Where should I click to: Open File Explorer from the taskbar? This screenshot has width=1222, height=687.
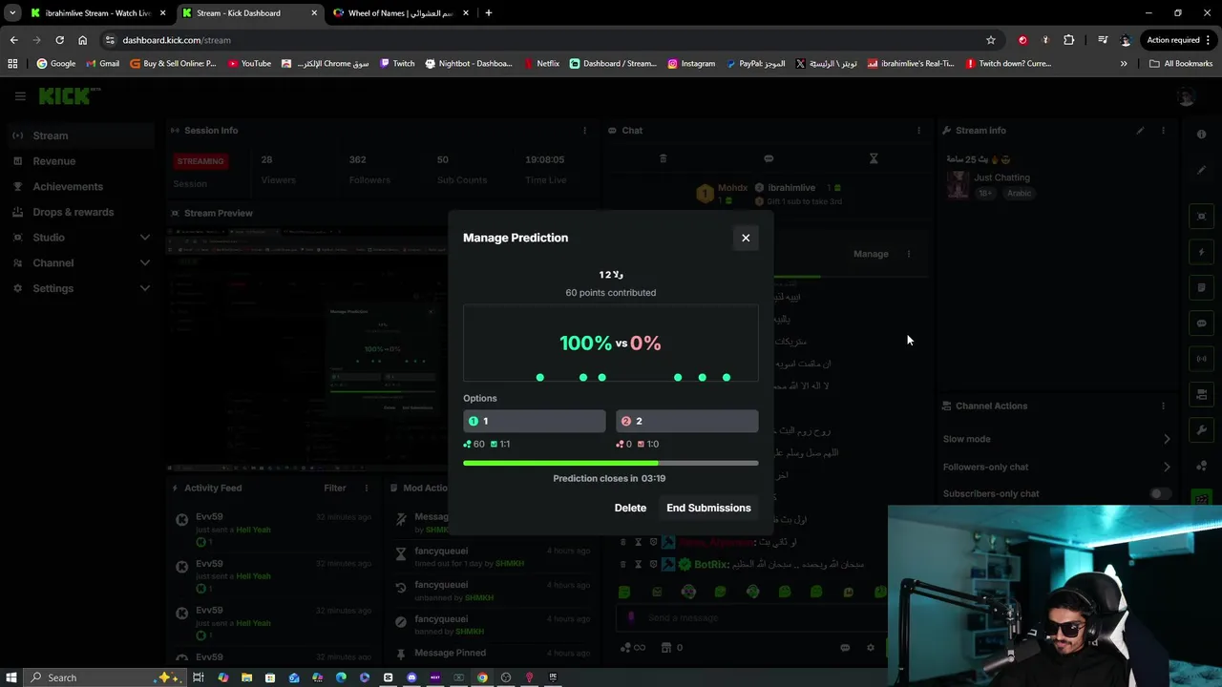(x=246, y=677)
